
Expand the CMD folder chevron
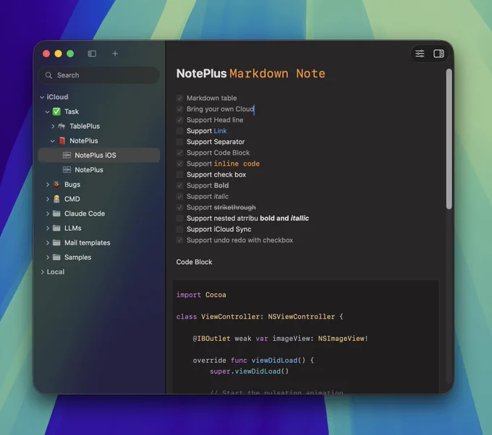pos(47,199)
